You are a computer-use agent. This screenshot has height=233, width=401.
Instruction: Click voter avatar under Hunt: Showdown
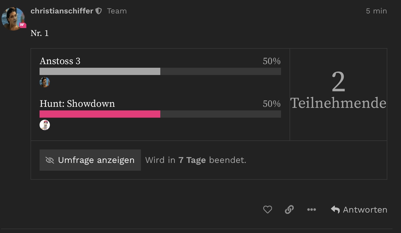[44, 125]
